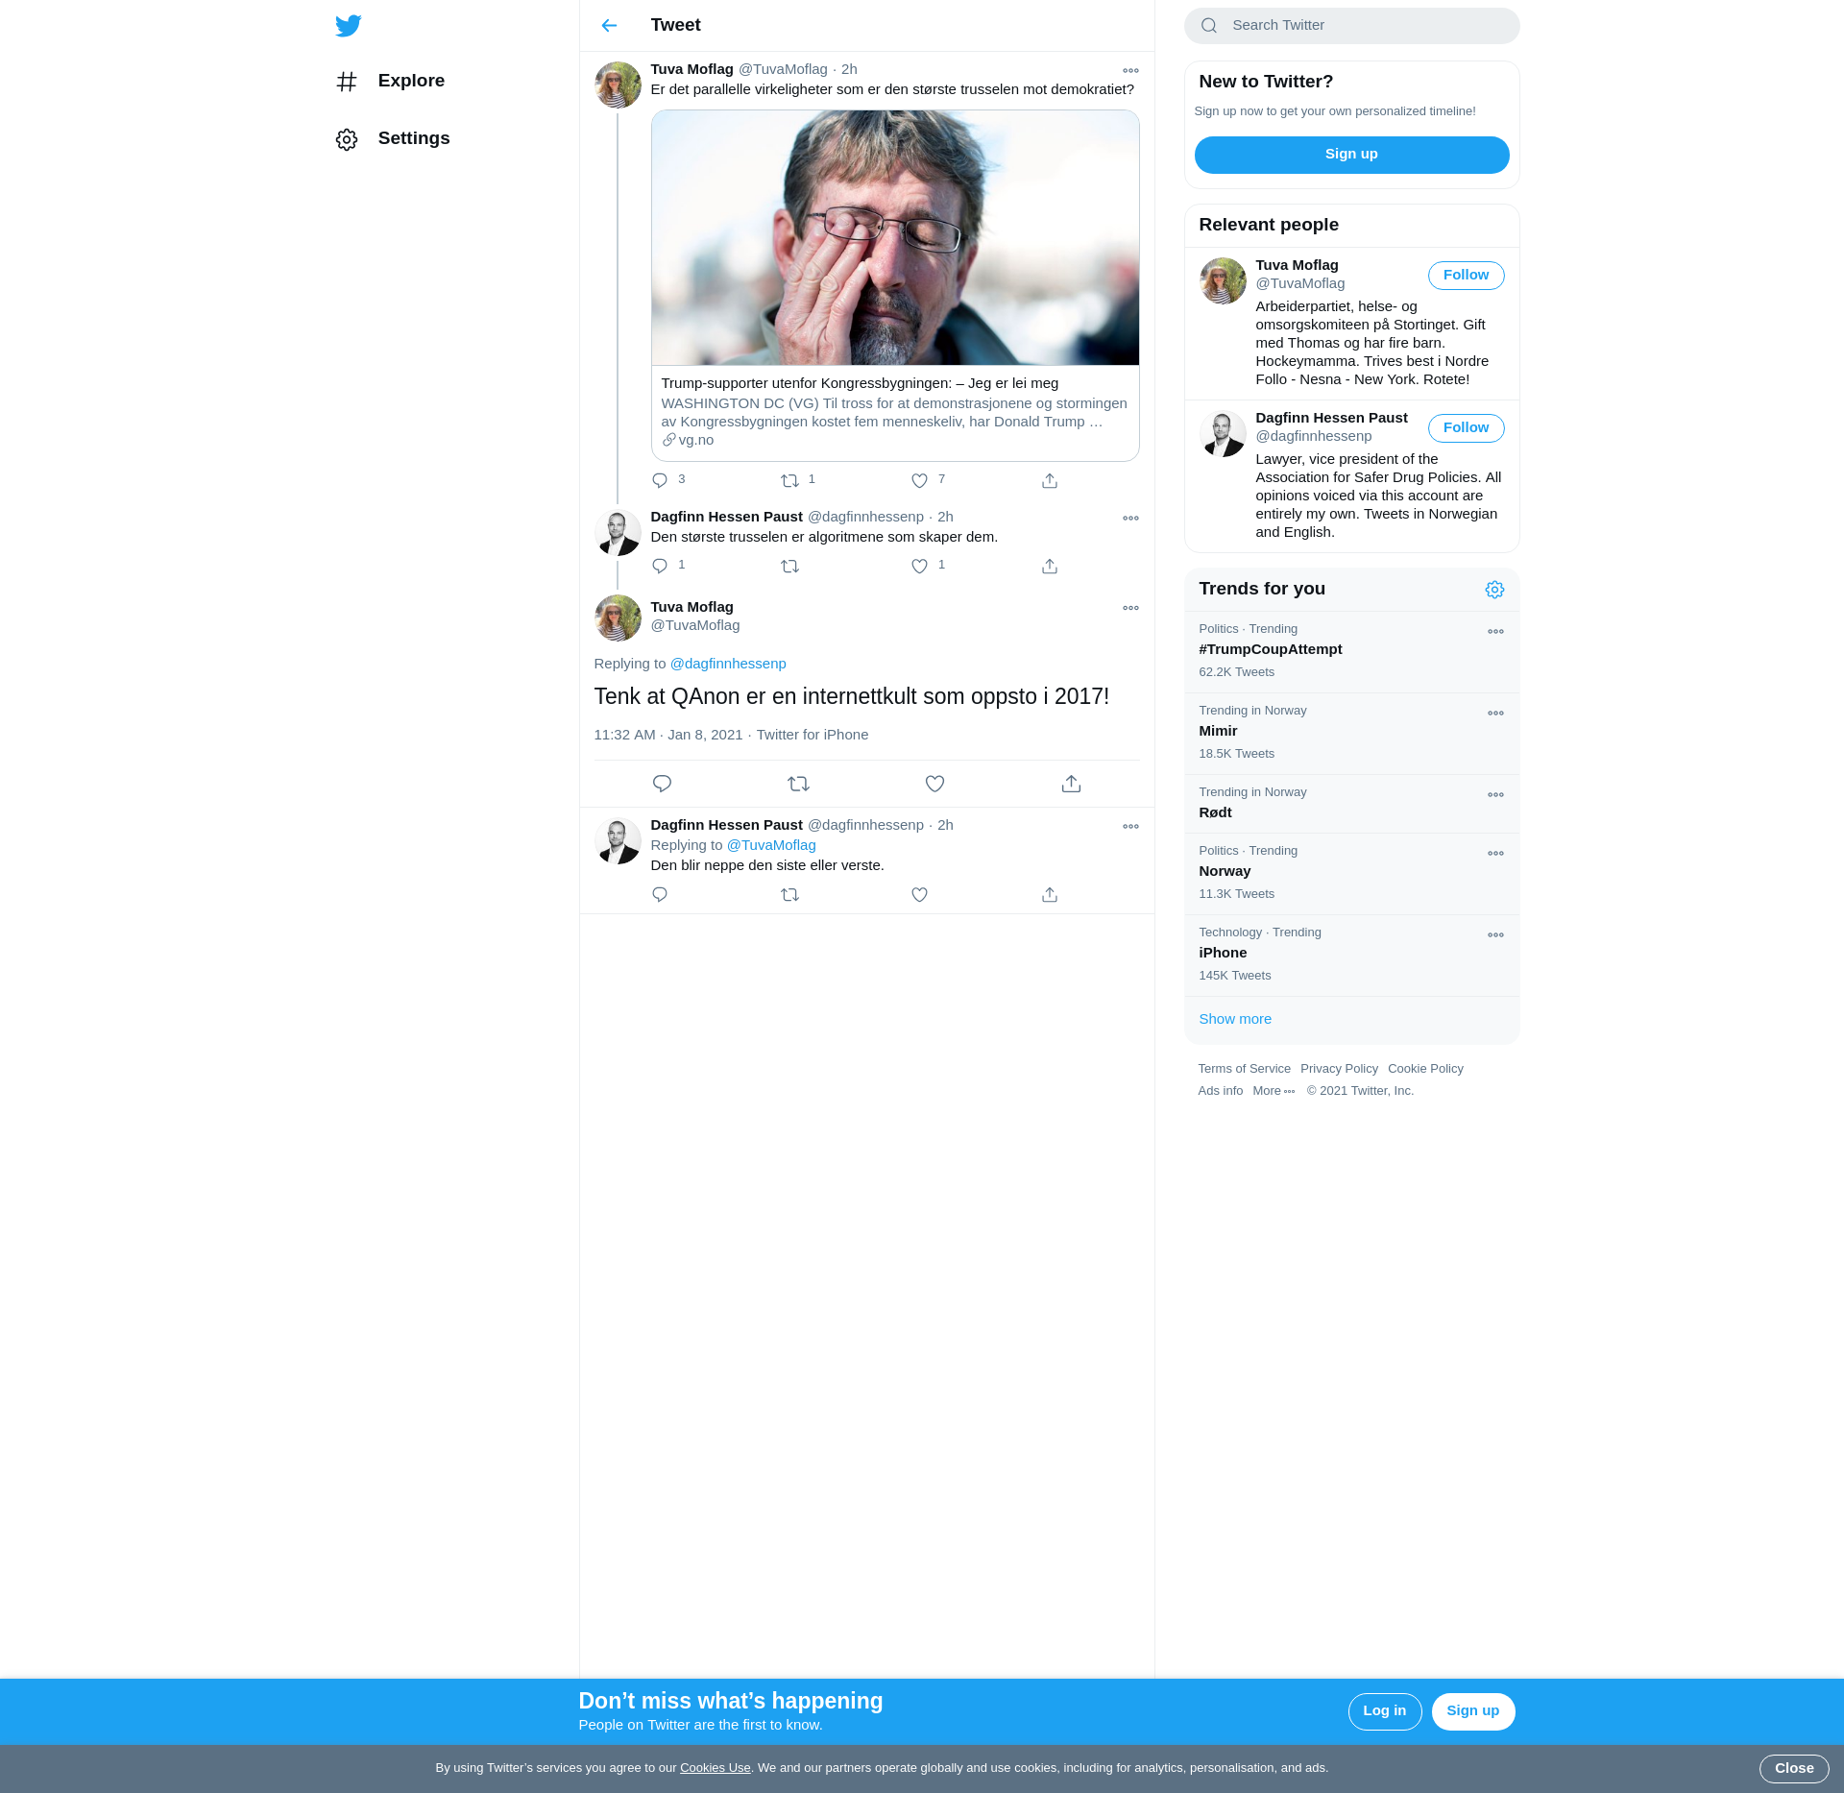1844x1793 pixels.
Task: Click Sign up in New to Twitter panel
Action: 1351,155
